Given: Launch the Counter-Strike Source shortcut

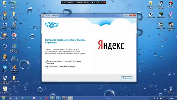Looking at the screenshot, I should [161, 5].
